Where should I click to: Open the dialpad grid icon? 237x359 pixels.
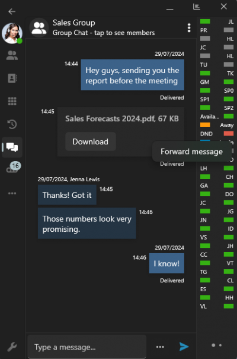12,101
